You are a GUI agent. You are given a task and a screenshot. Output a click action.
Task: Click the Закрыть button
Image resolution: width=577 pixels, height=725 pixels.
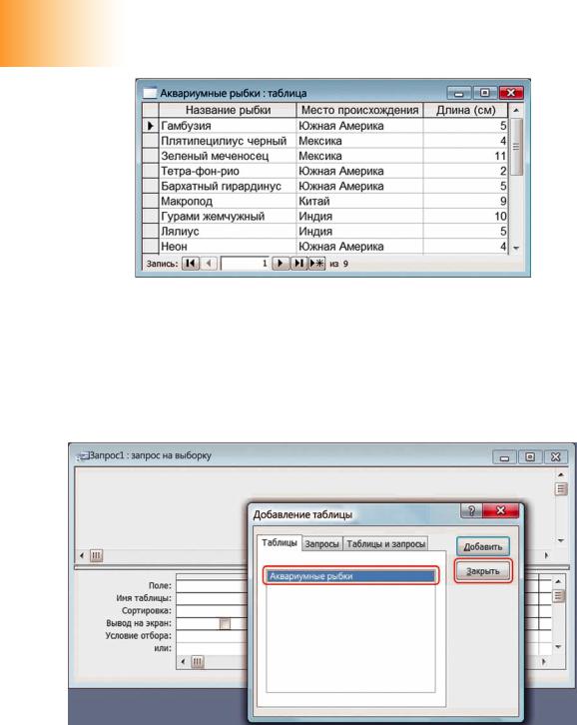click(x=483, y=571)
